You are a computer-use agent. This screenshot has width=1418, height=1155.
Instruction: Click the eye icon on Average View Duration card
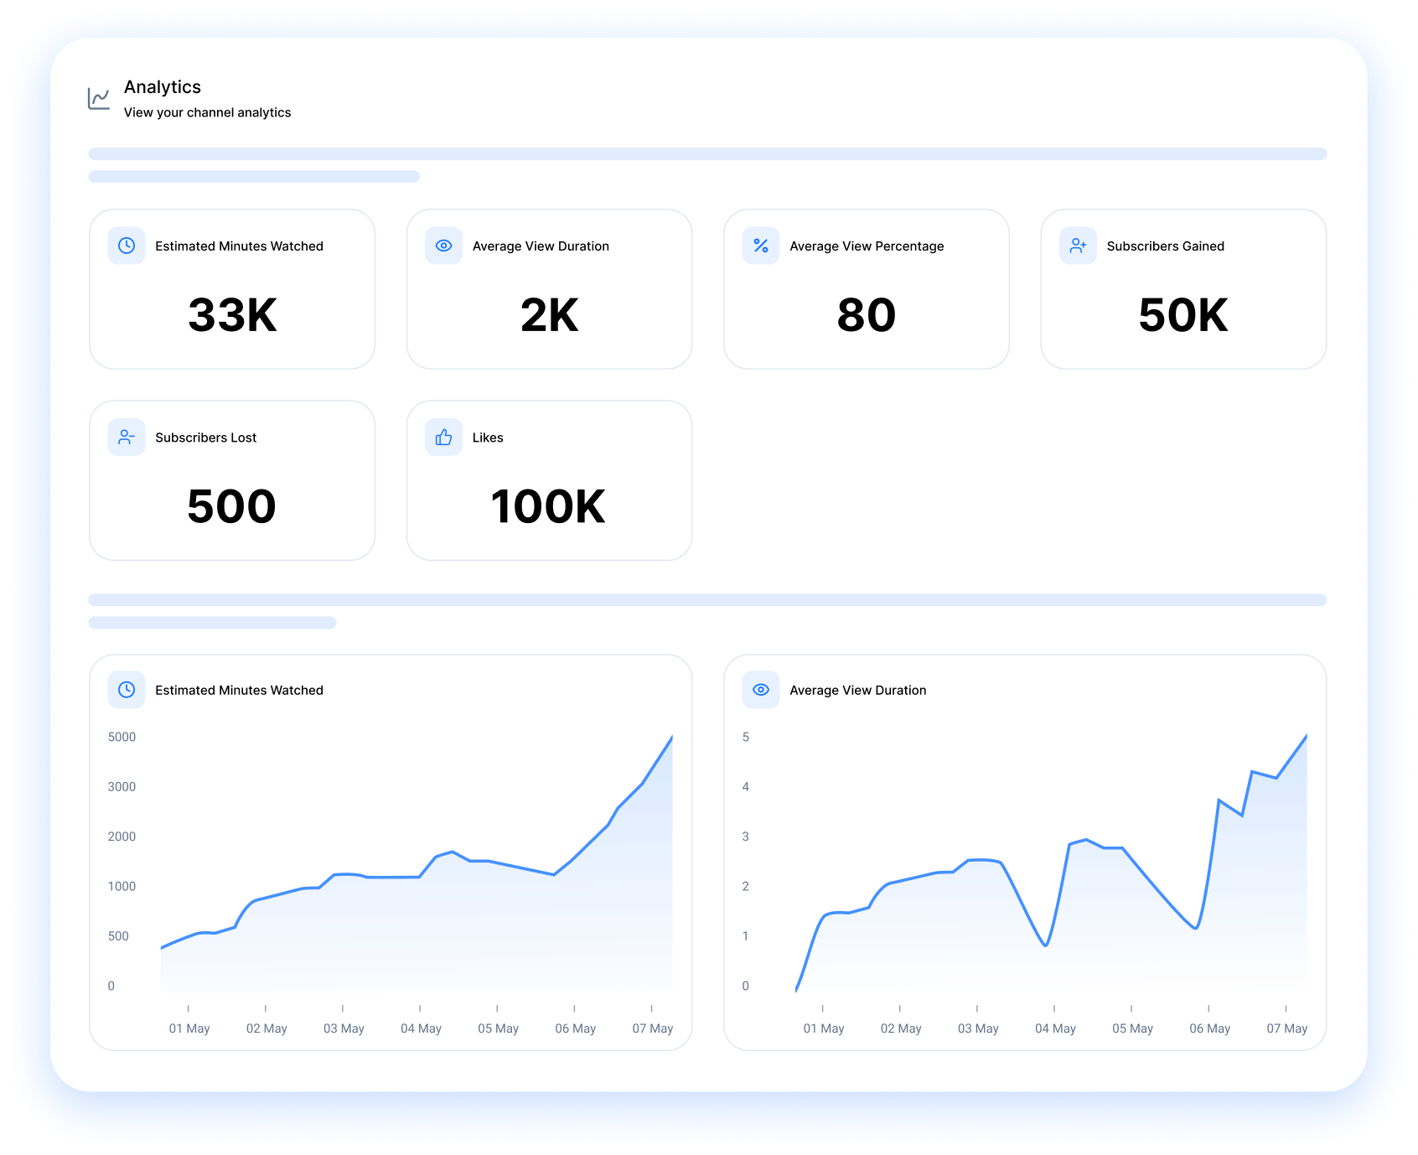pos(443,246)
